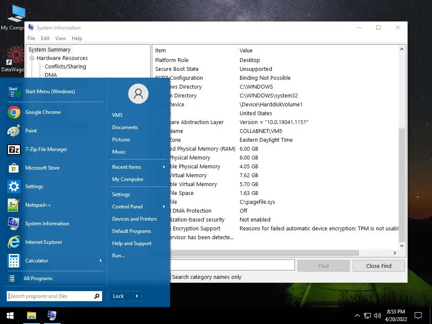Expand Calculator jump list arrow
This screenshot has width=432, height=324.
pyautogui.click(x=100, y=261)
